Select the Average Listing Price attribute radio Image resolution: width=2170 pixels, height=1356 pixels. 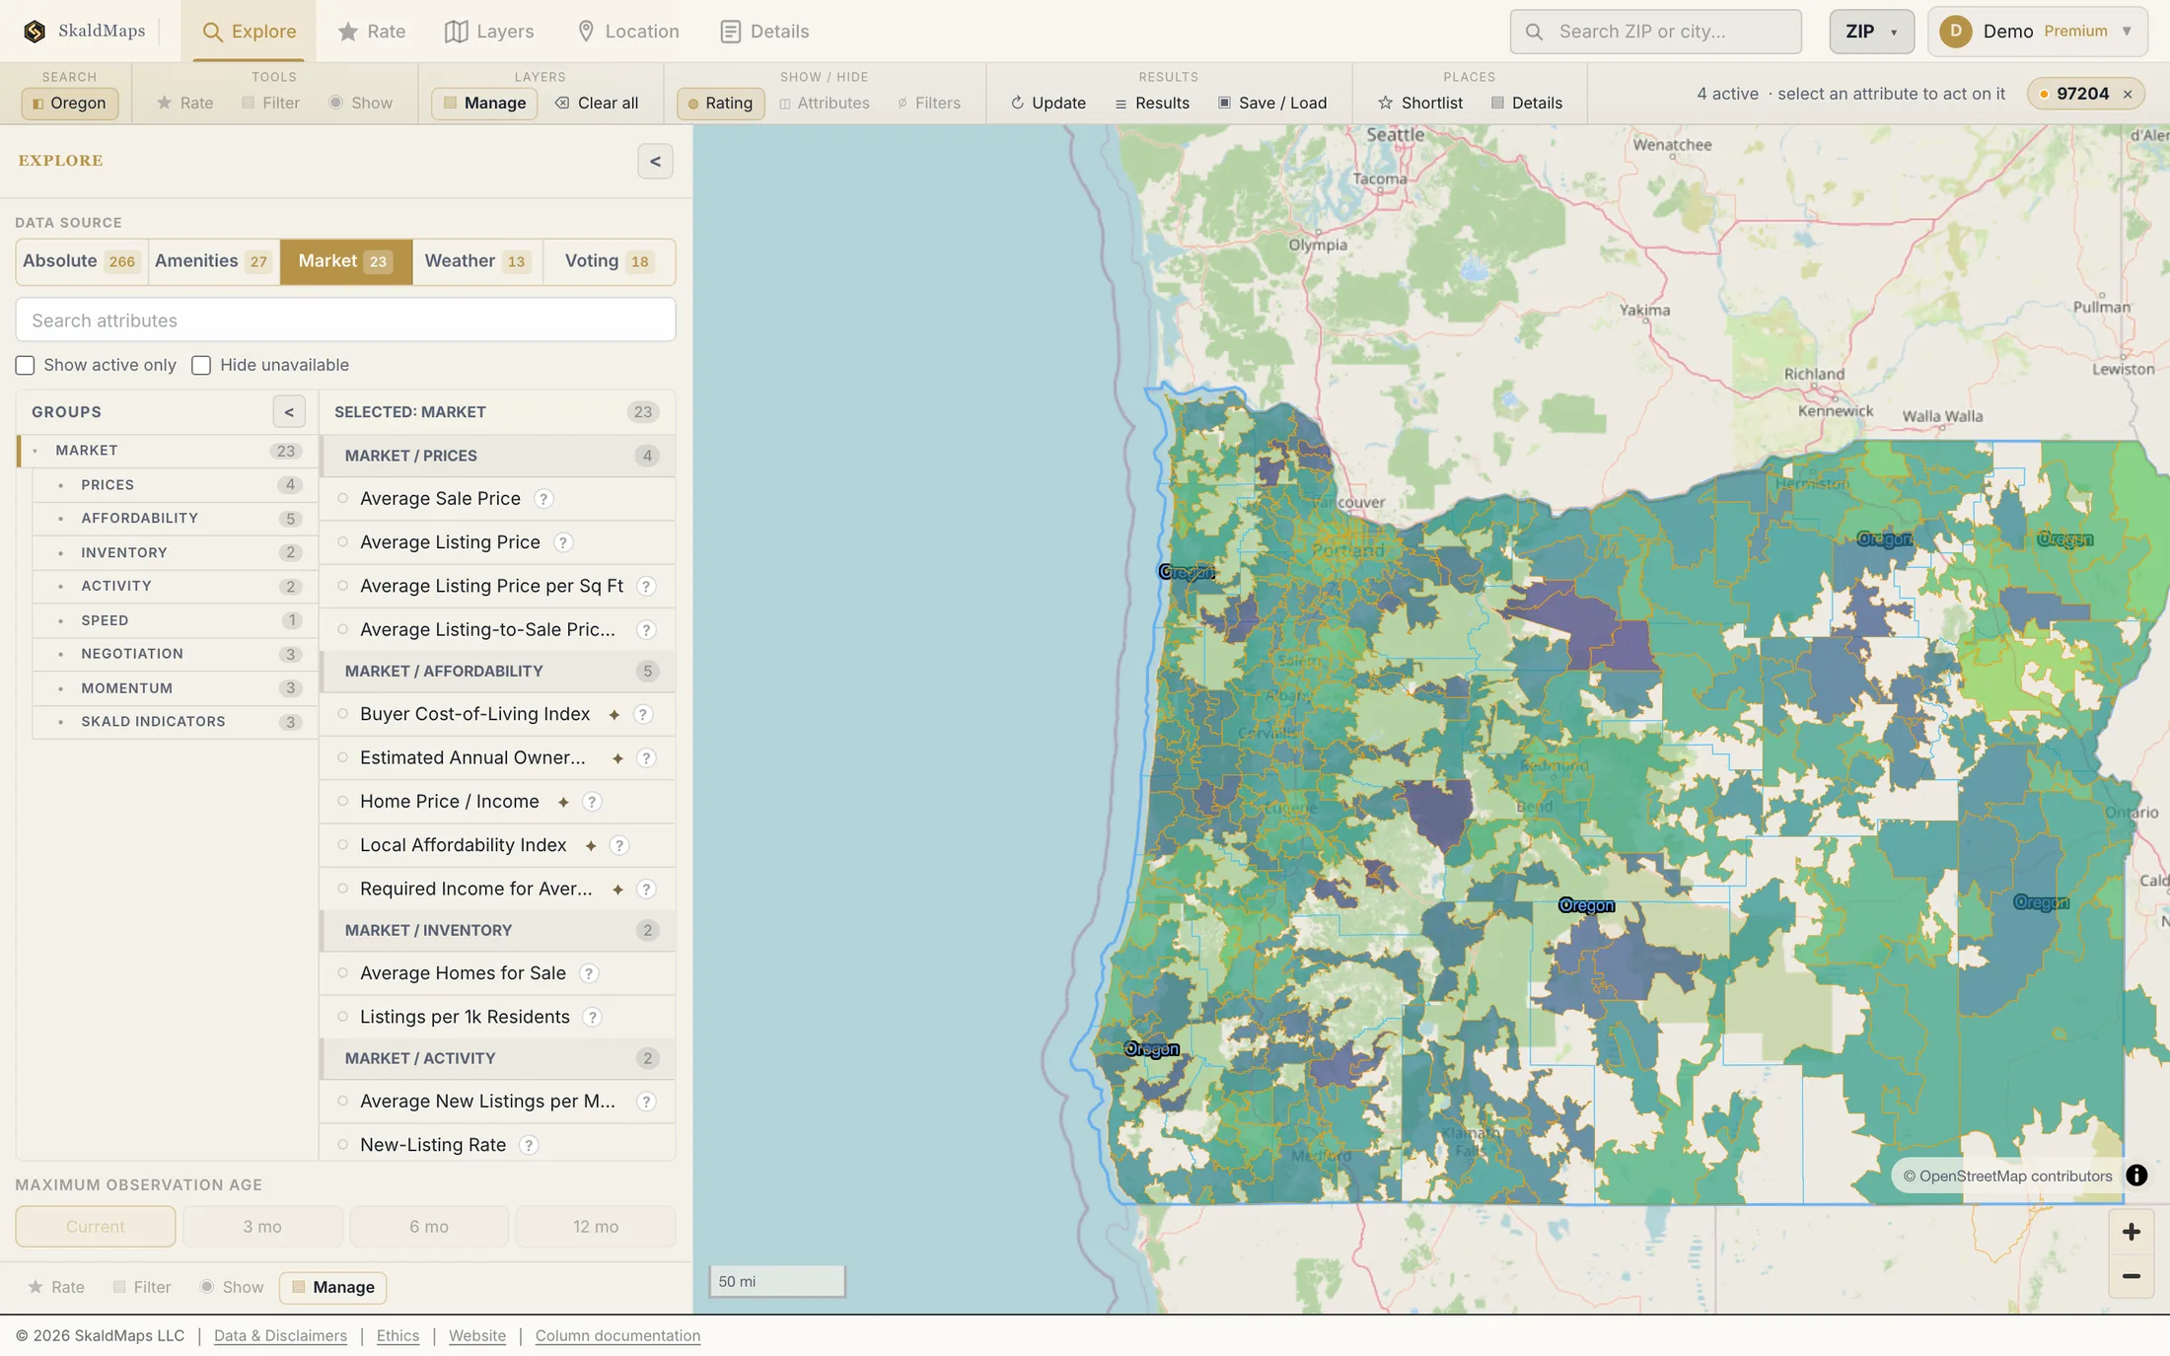[x=343, y=542]
